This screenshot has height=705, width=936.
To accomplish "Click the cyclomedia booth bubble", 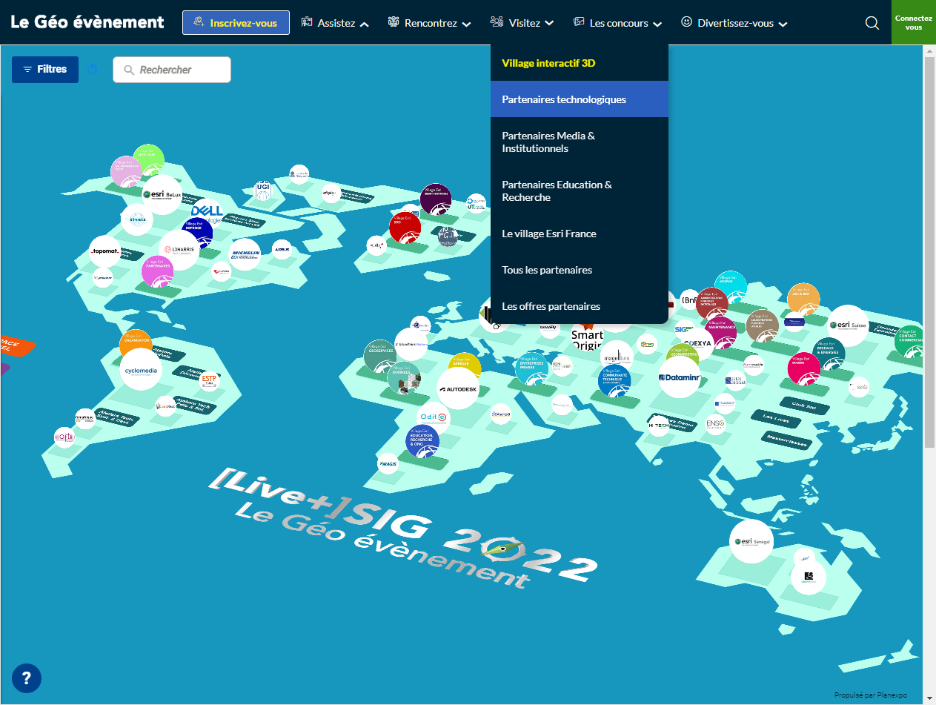I will pyautogui.click(x=141, y=371).
